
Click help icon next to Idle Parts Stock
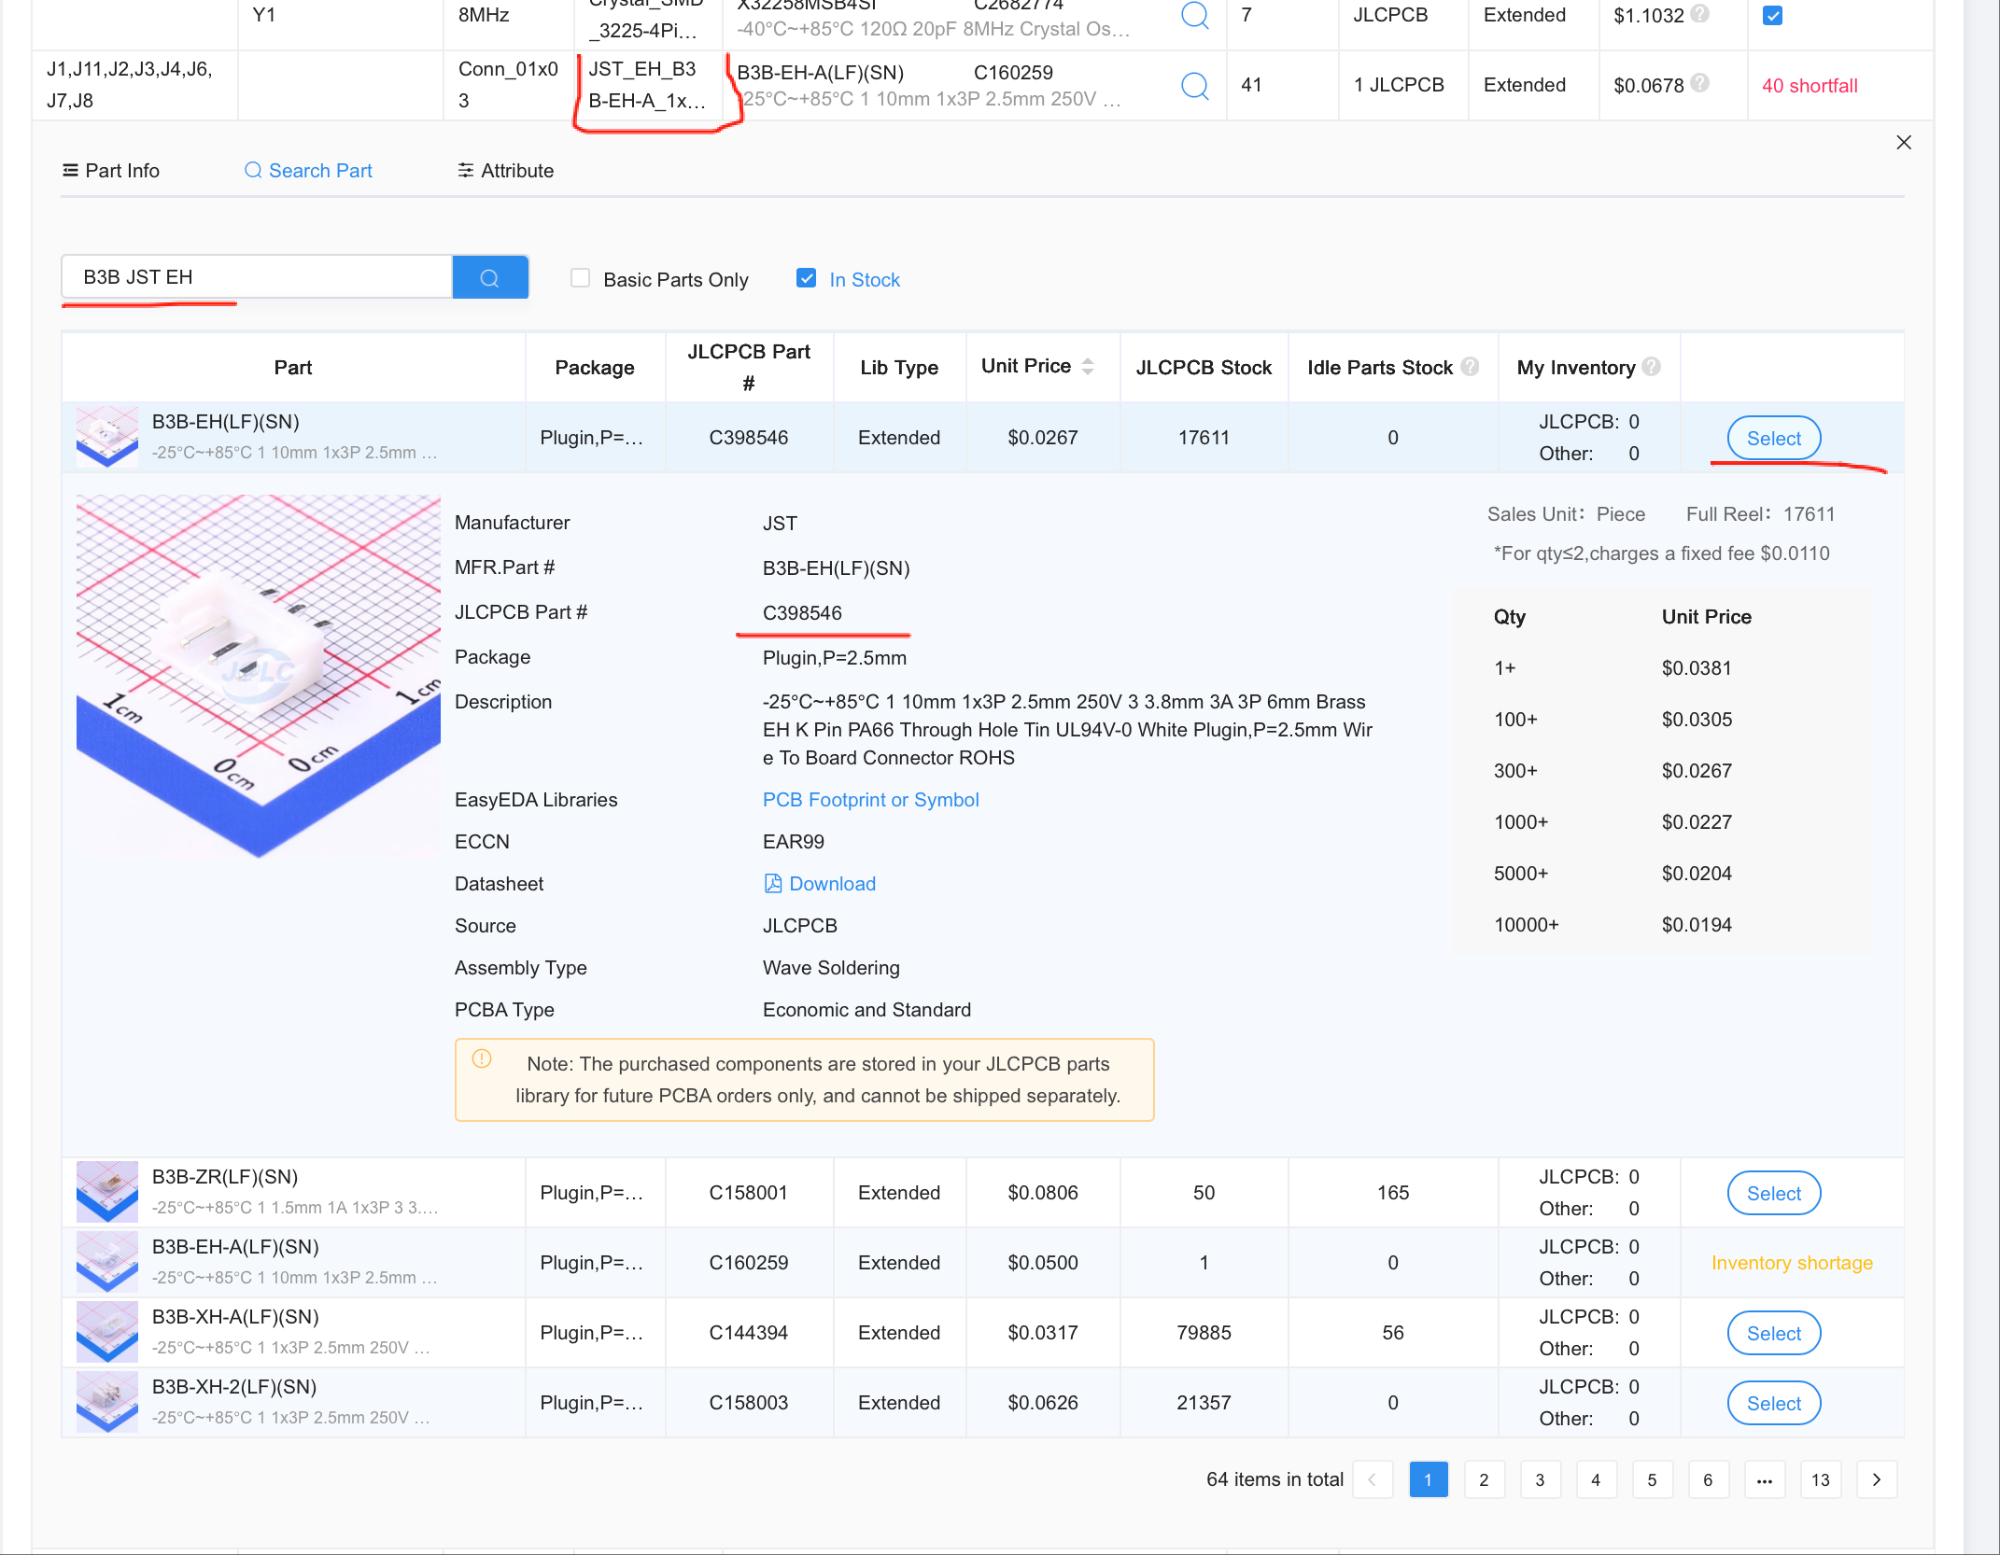tap(1470, 367)
